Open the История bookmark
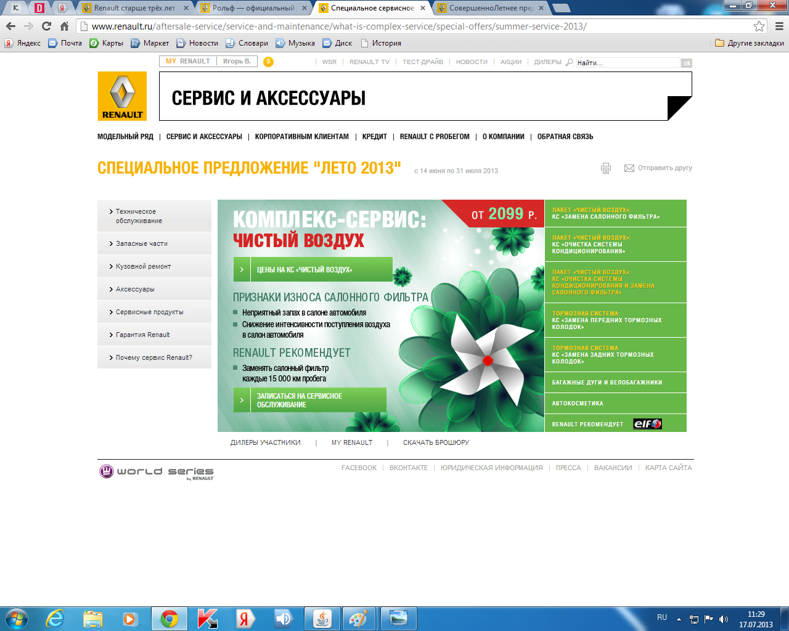The image size is (789, 631). tap(381, 43)
